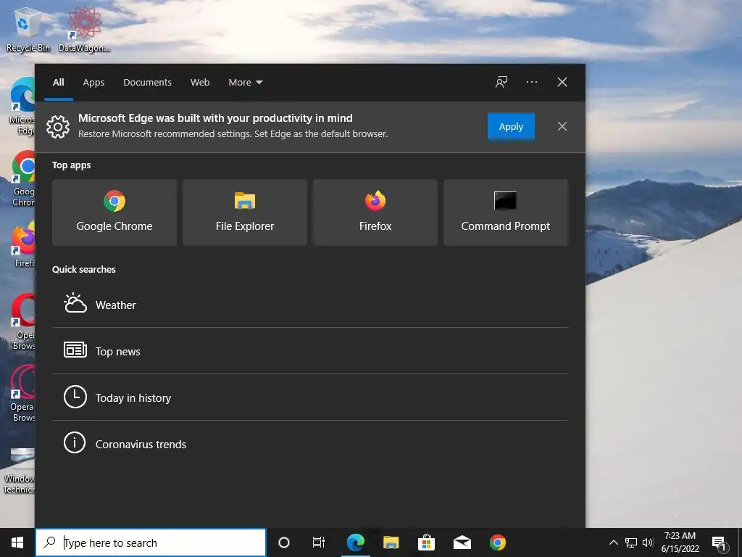Show hidden system tray icons
This screenshot has height=557, width=742.
point(613,542)
